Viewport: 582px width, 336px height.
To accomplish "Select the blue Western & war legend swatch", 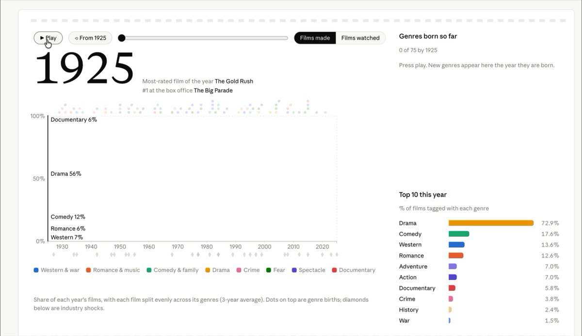I will [x=36, y=270].
